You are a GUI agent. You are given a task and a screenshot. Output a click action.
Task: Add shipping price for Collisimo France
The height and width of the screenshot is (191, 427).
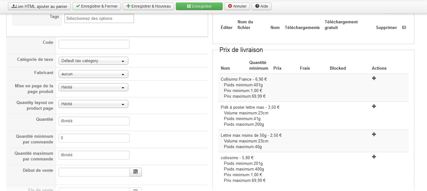374,78
